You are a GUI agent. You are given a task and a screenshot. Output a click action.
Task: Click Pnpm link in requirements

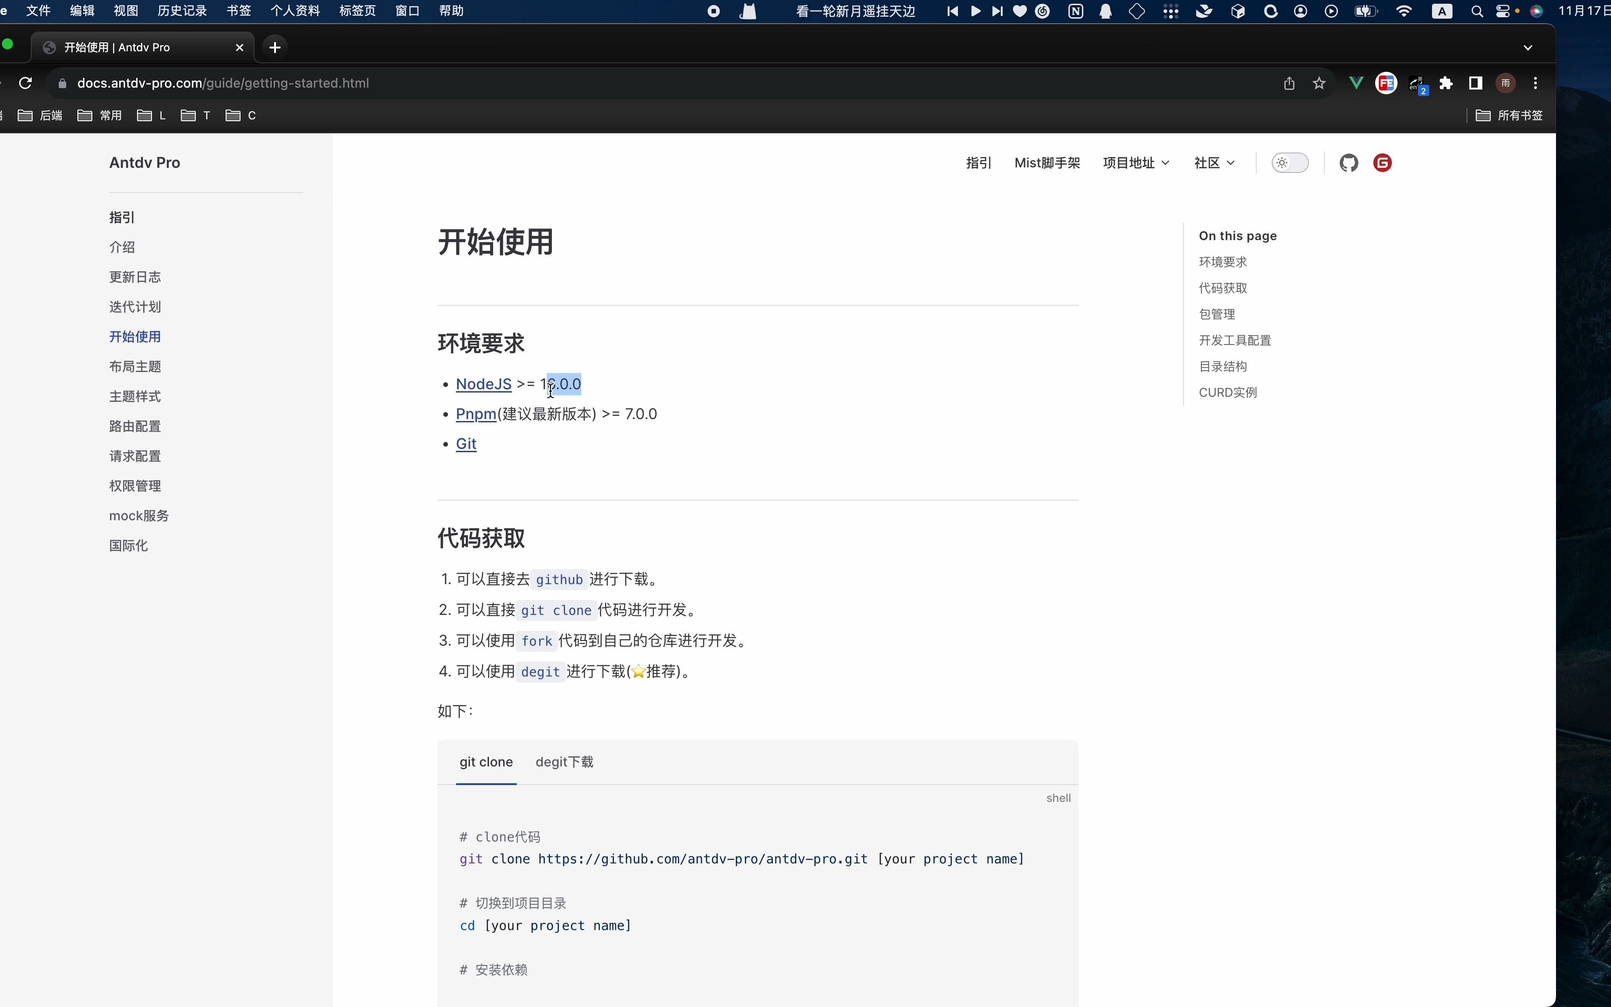coord(475,413)
